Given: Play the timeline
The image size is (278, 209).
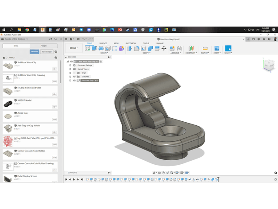Looking at the screenshot, I should pos(74,179).
